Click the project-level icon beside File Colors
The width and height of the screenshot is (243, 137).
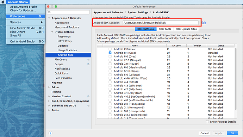[88, 59]
